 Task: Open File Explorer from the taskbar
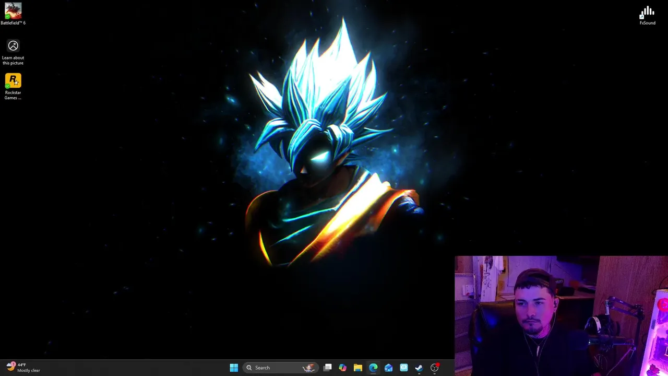[357, 368]
